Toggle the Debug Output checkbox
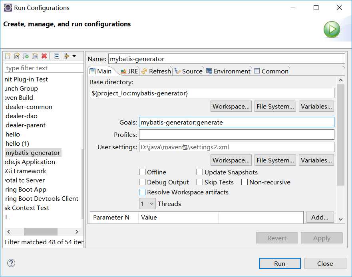This screenshot has height=277, width=352. (142, 182)
